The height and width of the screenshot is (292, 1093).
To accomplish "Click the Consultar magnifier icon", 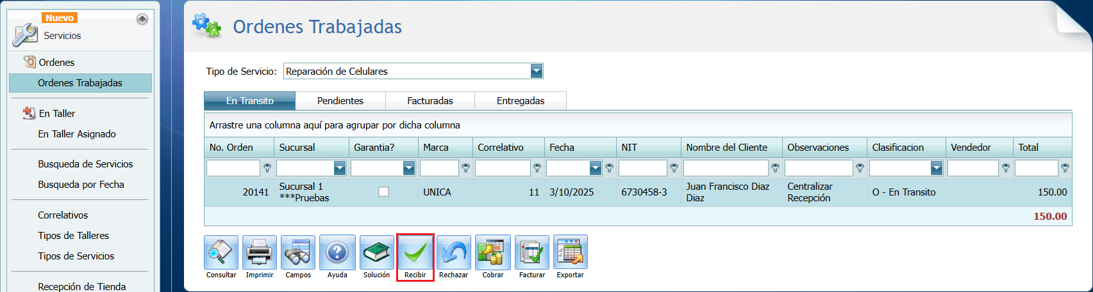I will (x=221, y=252).
